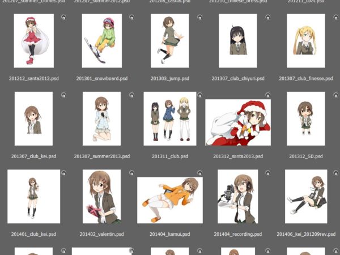Click the file name 201404_recording.psd

(x=238, y=234)
